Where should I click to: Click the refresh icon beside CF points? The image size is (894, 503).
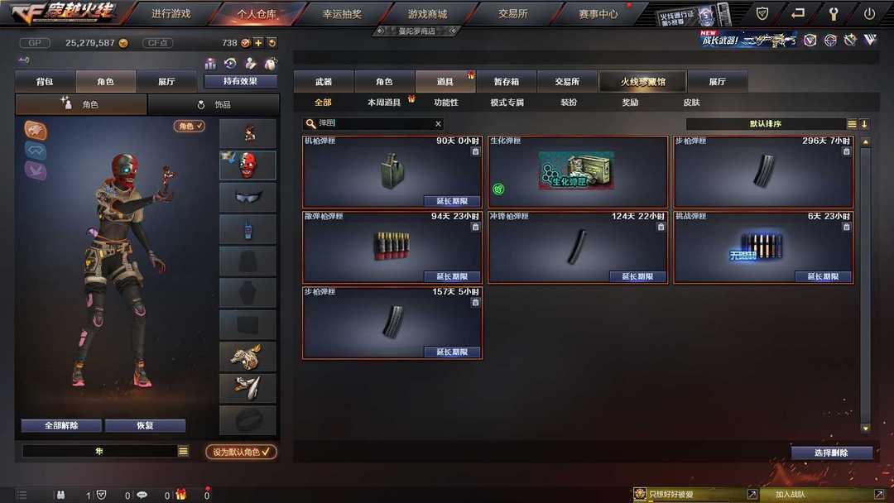(x=272, y=43)
